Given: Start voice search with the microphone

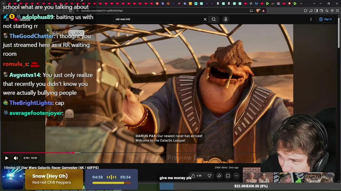Looking at the screenshot, I should tap(226, 19).
